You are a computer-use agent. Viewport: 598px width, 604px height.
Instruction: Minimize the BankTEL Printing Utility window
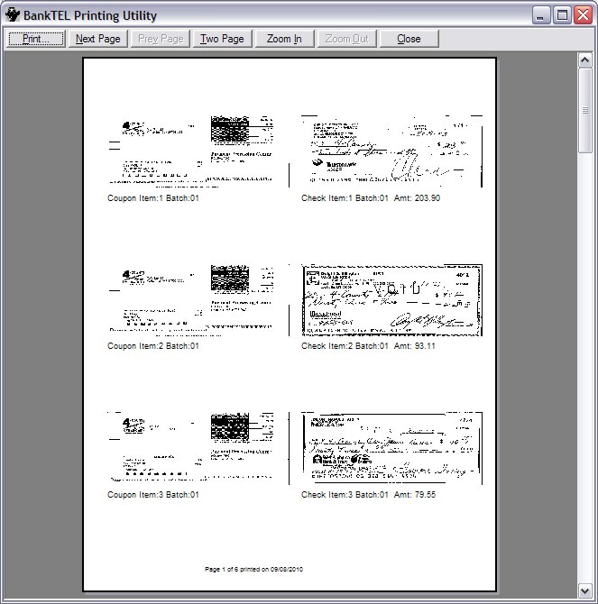(x=541, y=15)
